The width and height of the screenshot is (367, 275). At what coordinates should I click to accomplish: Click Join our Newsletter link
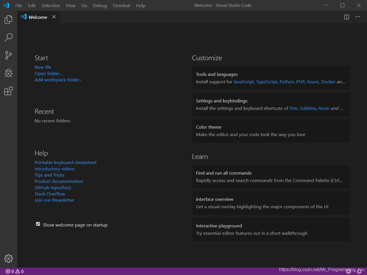(54, 200)
